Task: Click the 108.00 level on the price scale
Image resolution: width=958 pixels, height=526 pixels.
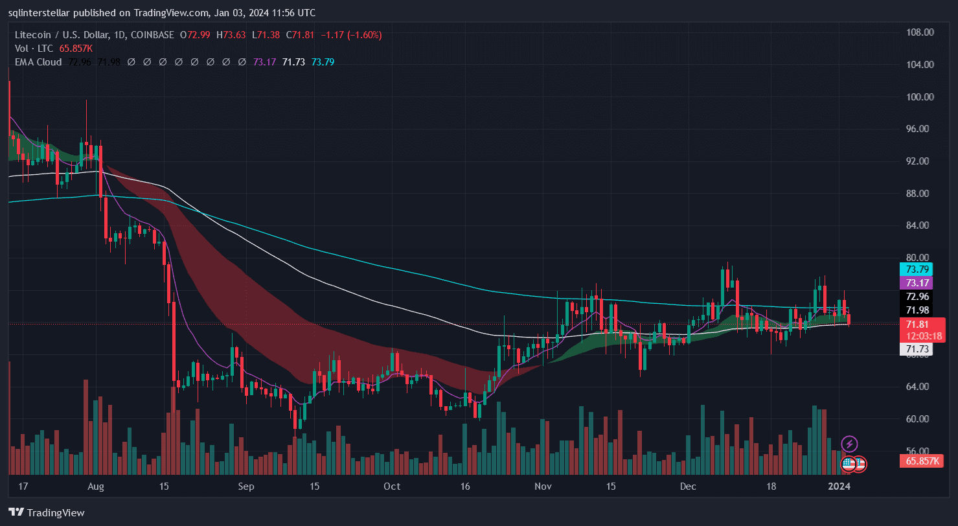Action: tap(919, 32)
